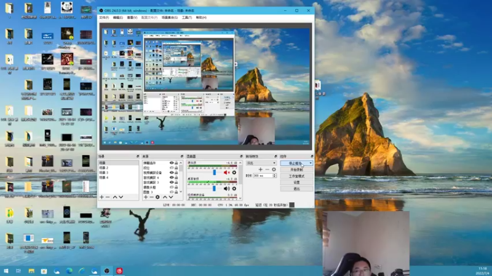Move the selected source up
Viewport: 492px width, 276px height.
(x=165, y=197)
